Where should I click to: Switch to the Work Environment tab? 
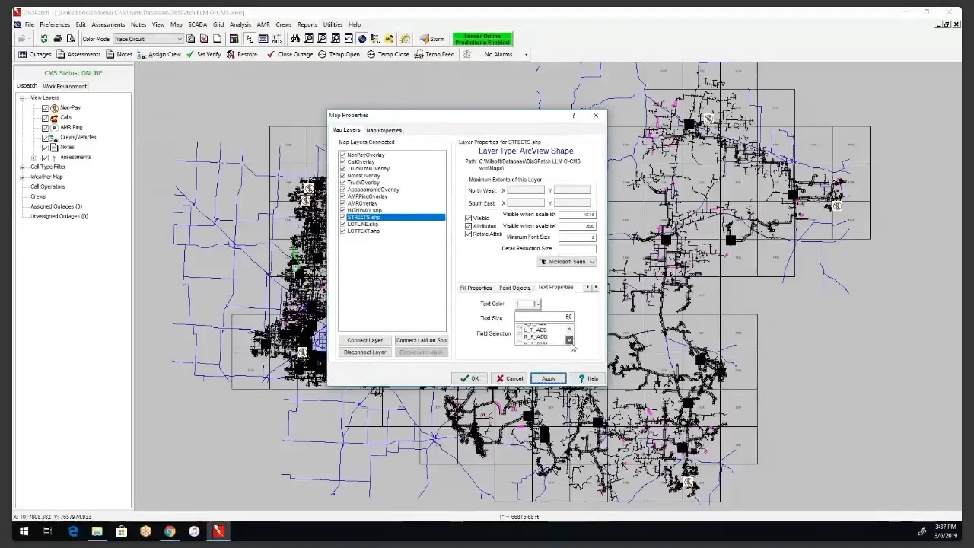(x=65, y=86)
